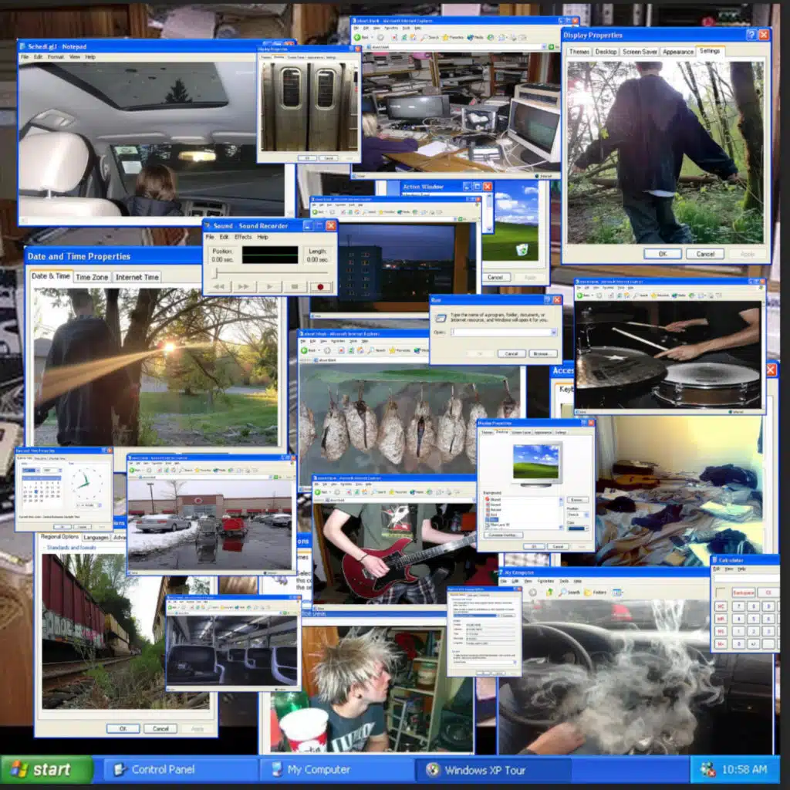Switch to the Appearance tab in Display Properties

point(677,52)
